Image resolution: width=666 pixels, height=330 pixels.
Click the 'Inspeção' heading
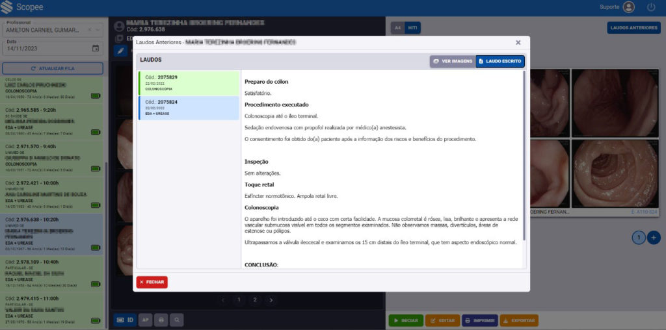pos(256,162)
